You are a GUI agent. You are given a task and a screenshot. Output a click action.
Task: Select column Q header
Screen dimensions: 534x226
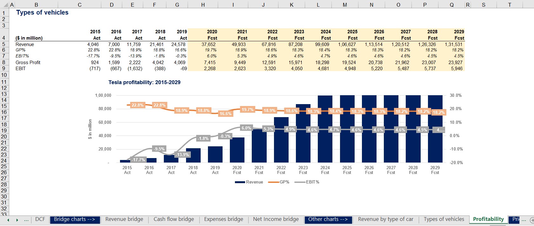coord(451,5)
